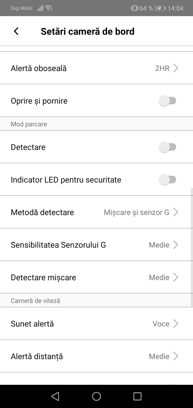Tap Android recent apps square button
Image resolution: width=193 pixels, height=408 pixels.
click(137, 396)
